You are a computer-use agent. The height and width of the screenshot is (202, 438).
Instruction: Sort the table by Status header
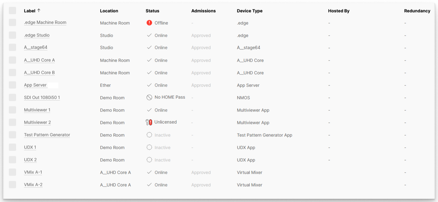pyautogui.click(x=152, y=11)
